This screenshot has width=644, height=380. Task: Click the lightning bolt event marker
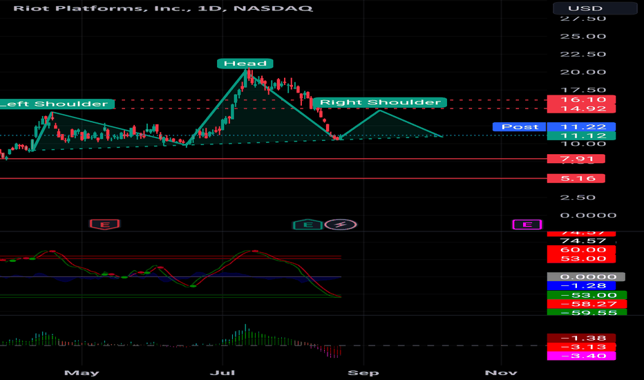[341, 225]
